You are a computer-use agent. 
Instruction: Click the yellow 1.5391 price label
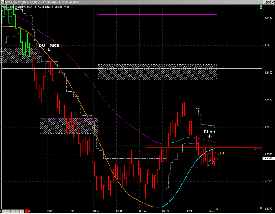(x=220, y=153)
